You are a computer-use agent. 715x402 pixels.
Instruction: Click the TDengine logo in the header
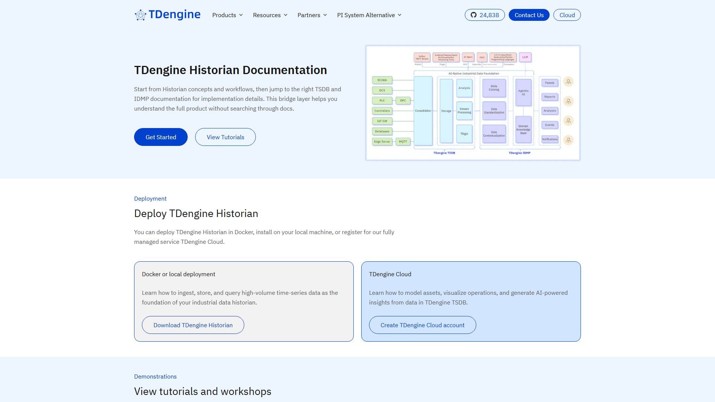pyautogui.click(x=167, y=15)
